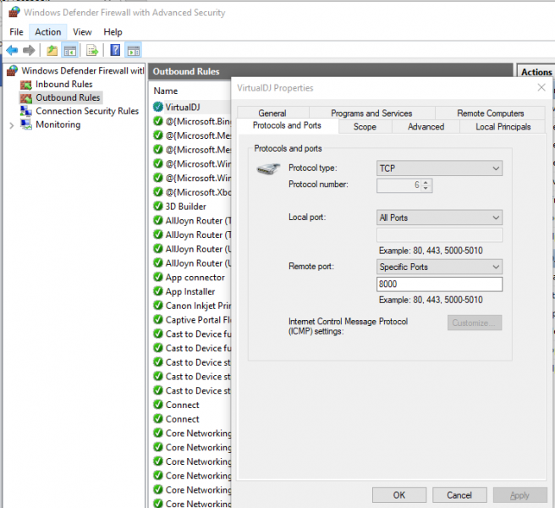This screenshot has width=555, height=508.
Task: Click the green check beside Captive Portal rule
Action: 158,319
